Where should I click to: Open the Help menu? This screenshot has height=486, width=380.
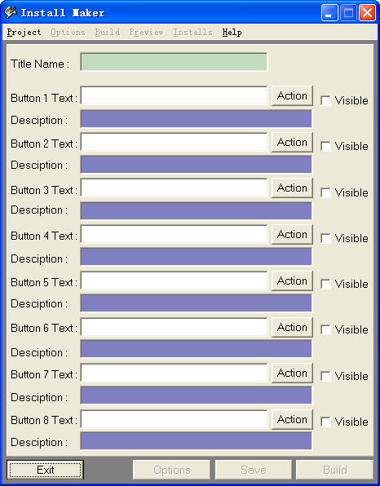click(232, 33)
